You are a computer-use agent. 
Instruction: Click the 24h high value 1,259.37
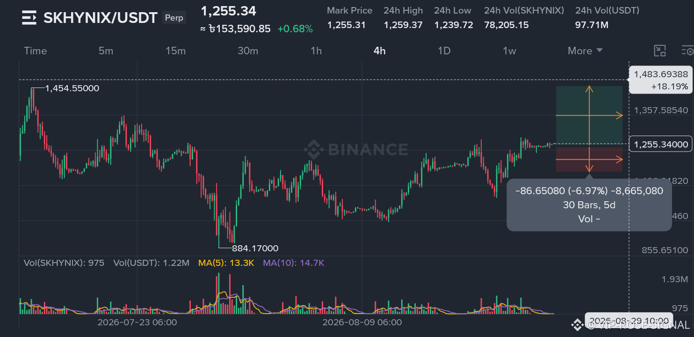[403, 25]
